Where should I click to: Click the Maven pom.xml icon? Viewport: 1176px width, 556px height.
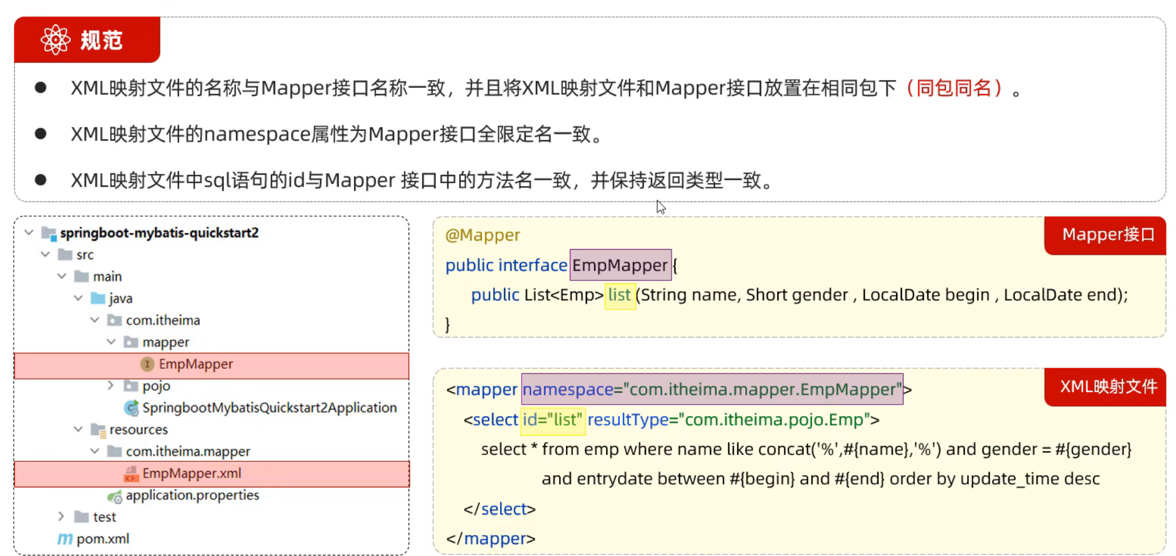tap(65, 539)
